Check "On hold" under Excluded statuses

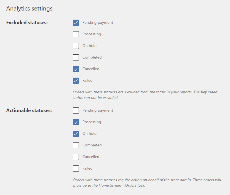76,46
